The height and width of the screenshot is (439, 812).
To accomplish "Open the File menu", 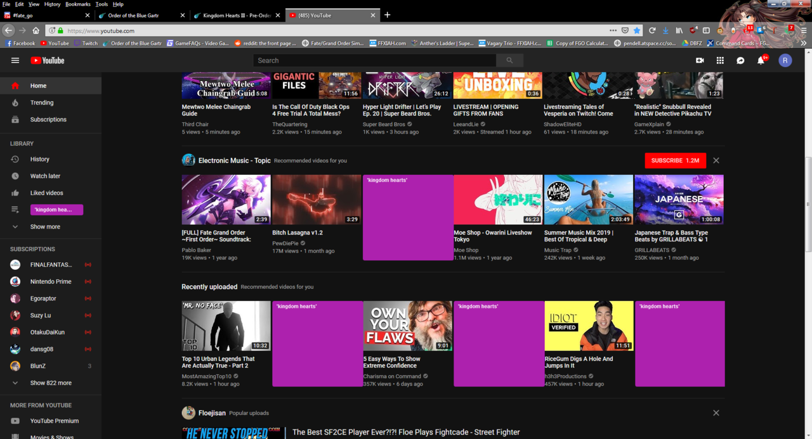I will (x=6, y=4).
